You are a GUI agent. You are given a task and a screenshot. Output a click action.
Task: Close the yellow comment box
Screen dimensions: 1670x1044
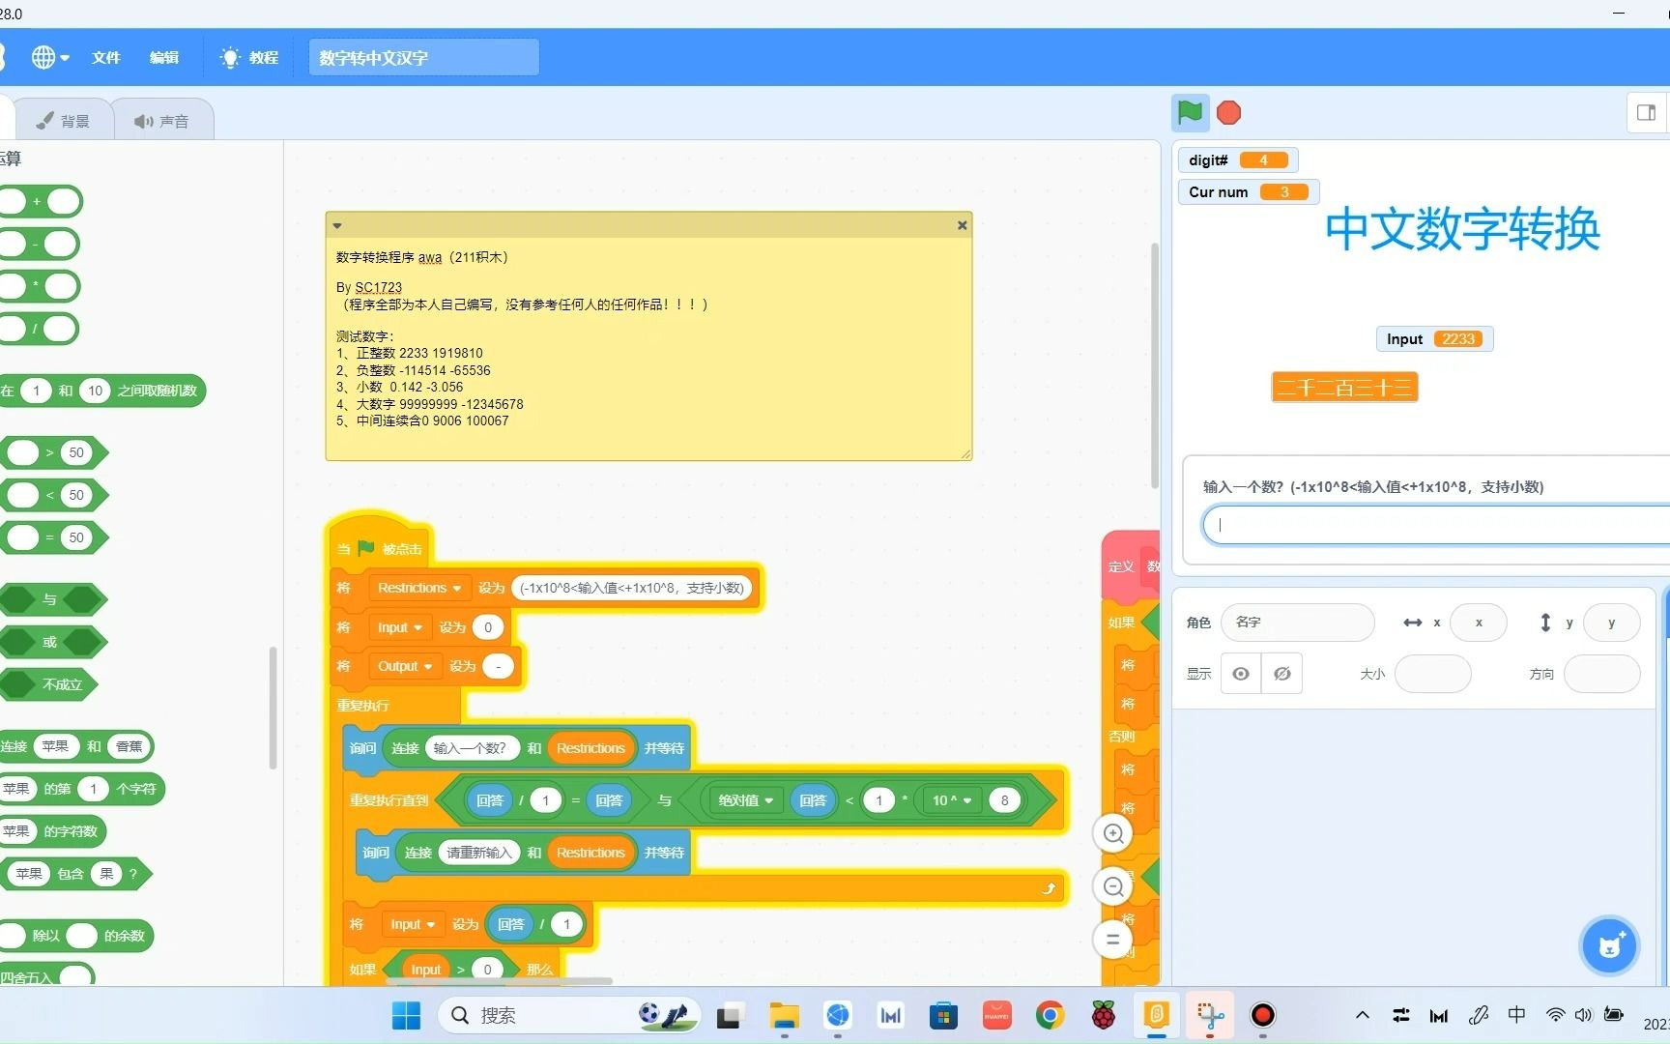coord(962,224)
